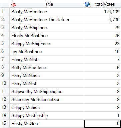Select row number 1 header

coord(5,12)
